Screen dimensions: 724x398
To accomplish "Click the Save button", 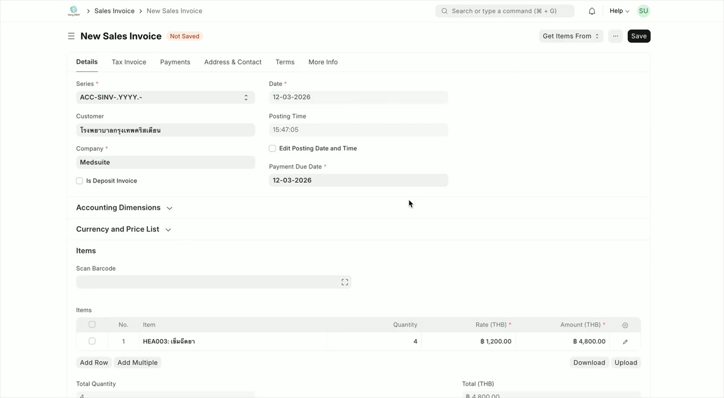I will click(x=639, y=36).
